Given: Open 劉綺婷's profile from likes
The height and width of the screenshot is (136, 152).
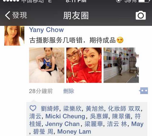Looking at the screenshot, I should pyautogui.click(x=50, y=109).
